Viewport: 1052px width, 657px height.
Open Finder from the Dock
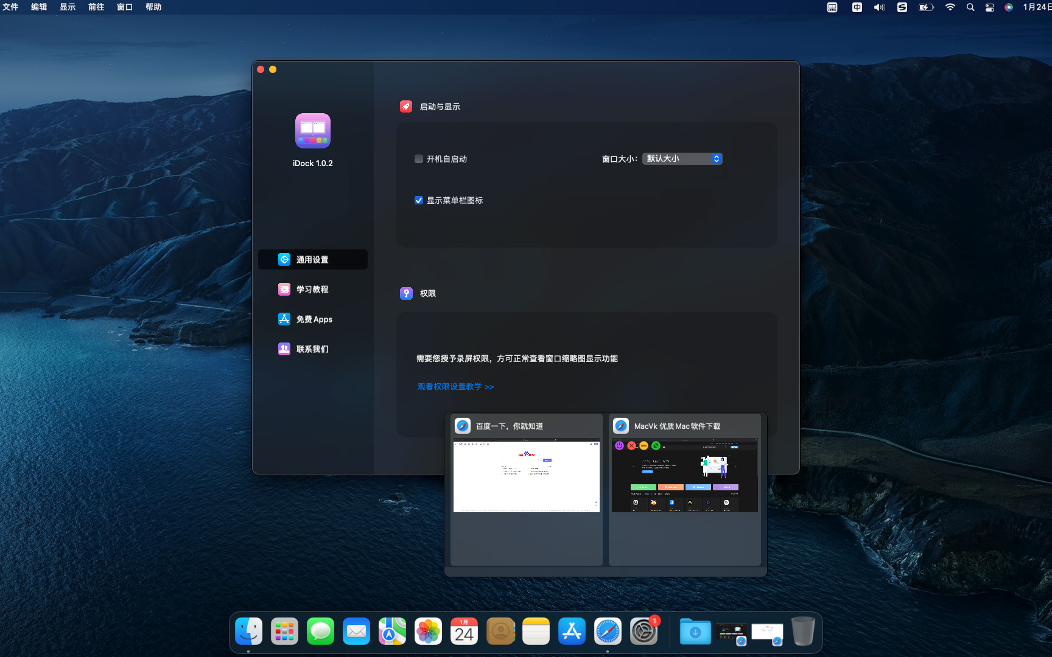(x=248, y=631)
